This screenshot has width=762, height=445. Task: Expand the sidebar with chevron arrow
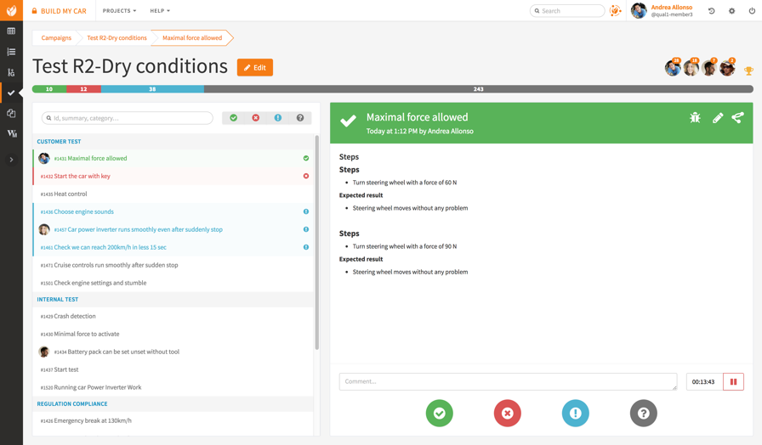click(x=11, y=160)
